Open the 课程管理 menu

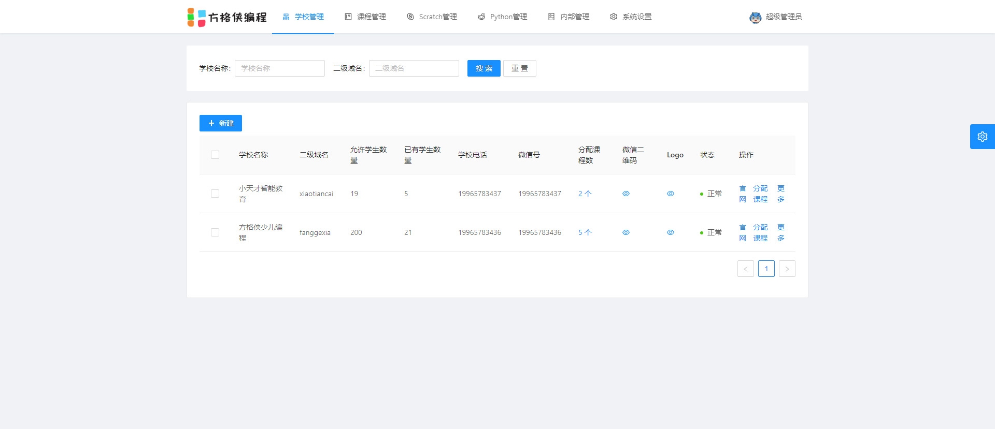[365, 17]
